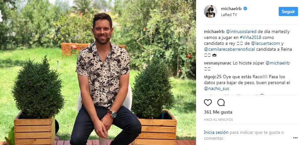The width and height of the screenshot is (300, 145).
Task: Click the Inicia sesión login link
Action: coord(216,132)
